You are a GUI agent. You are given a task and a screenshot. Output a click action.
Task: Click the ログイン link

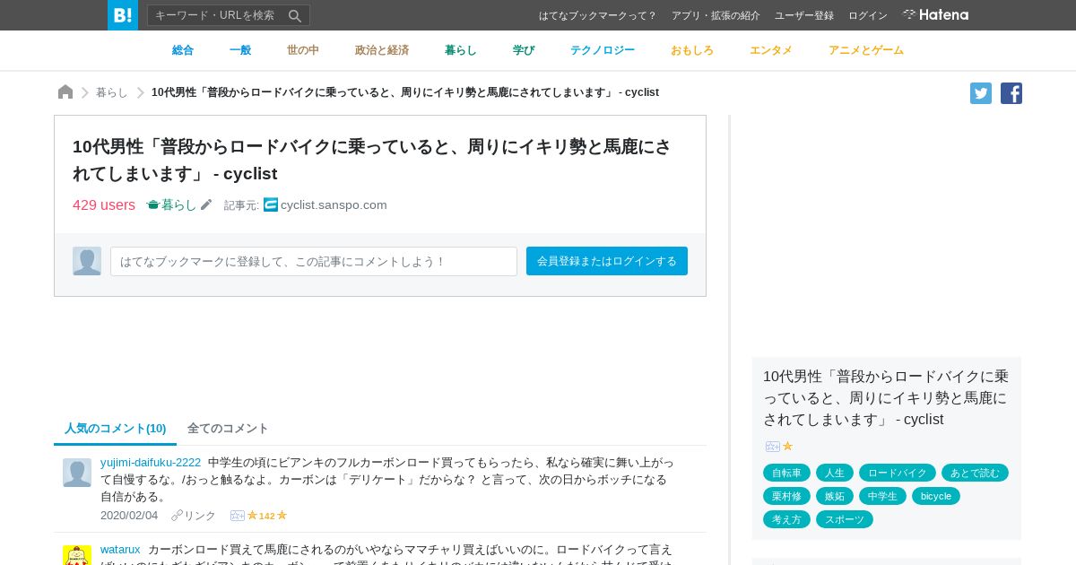tap(868, 15)
